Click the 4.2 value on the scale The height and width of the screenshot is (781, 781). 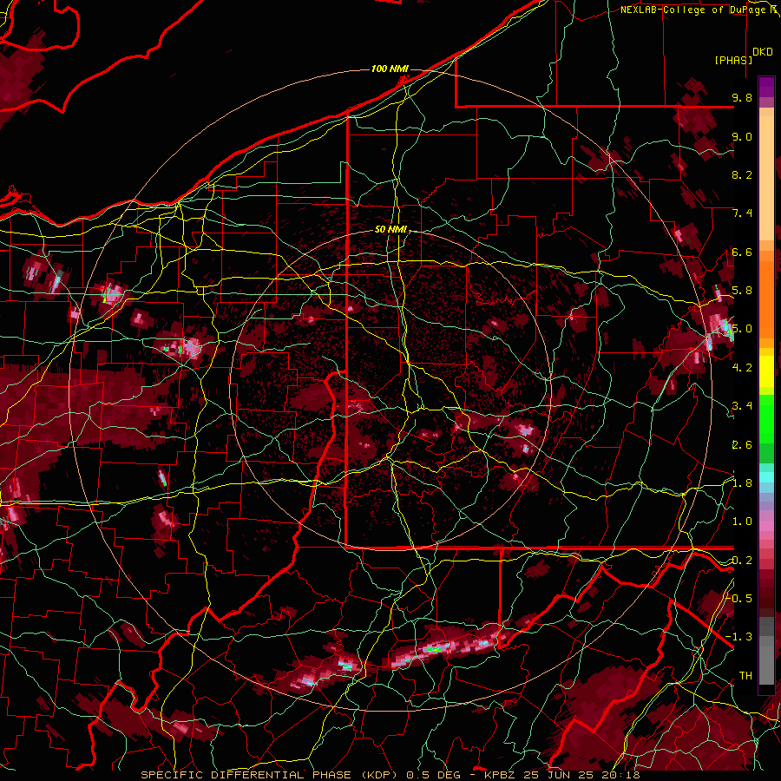click(742, 368)
